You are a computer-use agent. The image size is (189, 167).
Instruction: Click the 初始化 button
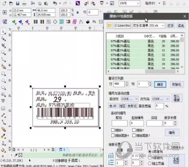pyautogui.click(x=177, y=84)
